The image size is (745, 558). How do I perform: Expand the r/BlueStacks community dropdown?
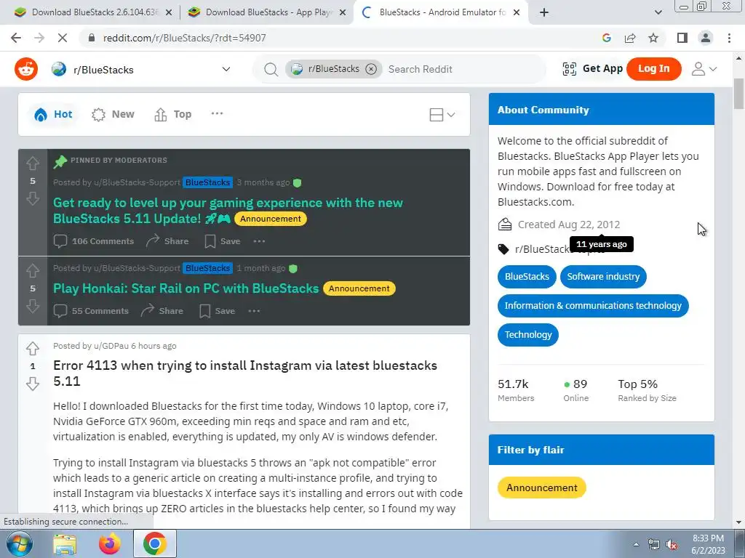coord(226,69)
